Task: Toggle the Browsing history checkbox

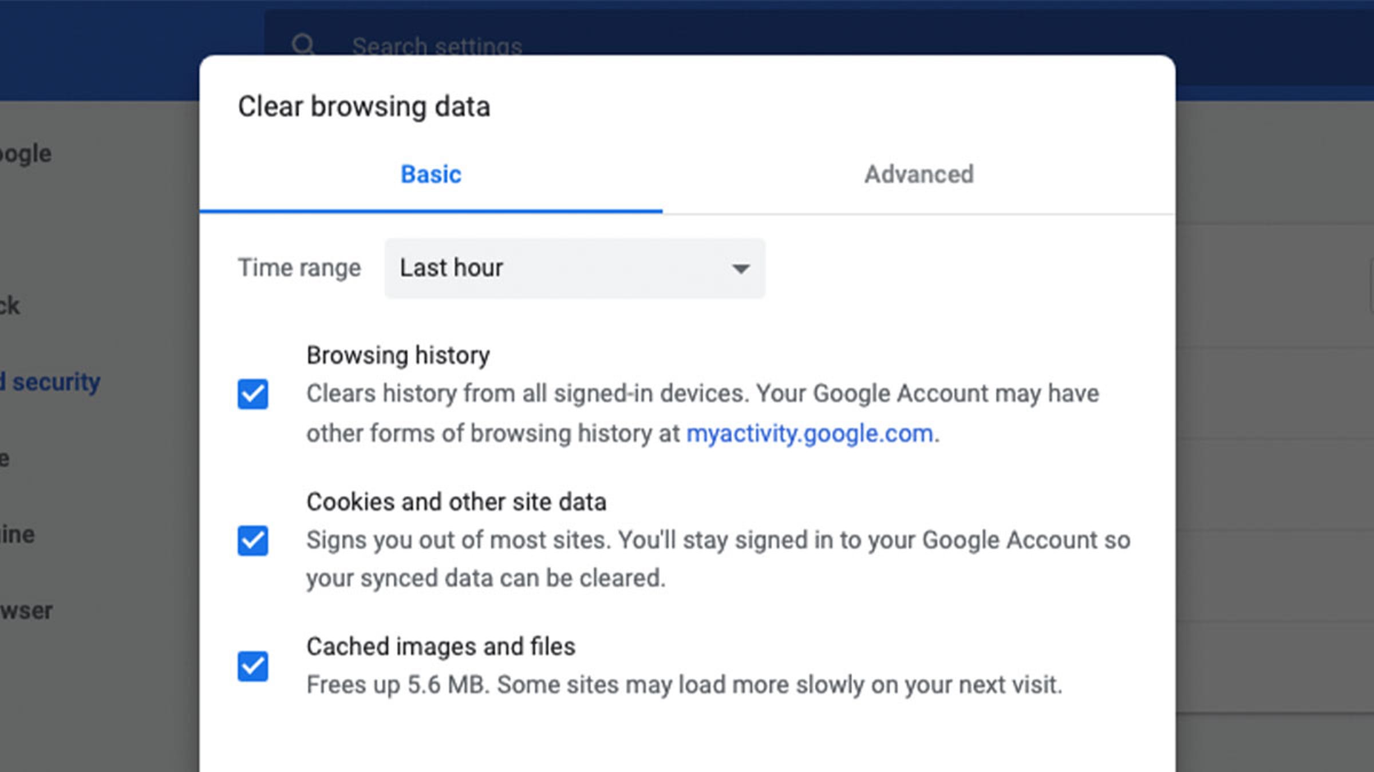Action: click(252, 394)
